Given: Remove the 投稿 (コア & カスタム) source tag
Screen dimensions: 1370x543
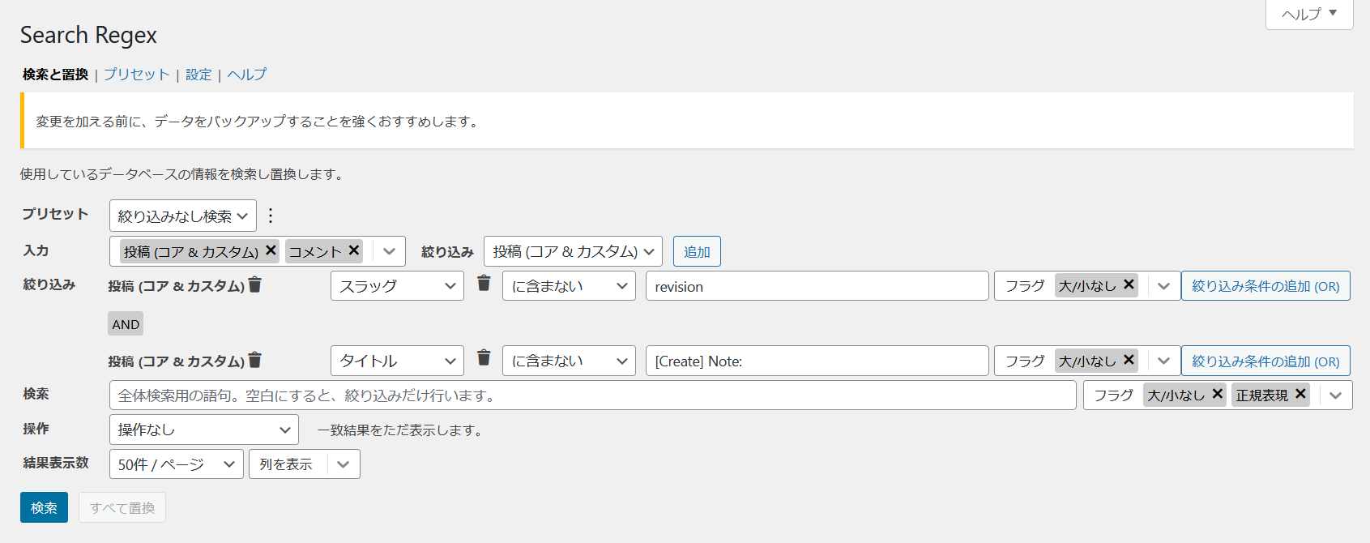Looking at the screenshot, I should click(271, 250).
